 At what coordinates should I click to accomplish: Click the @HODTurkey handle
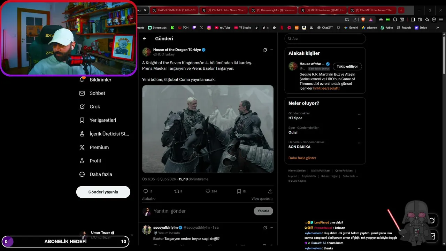[164, 54]
